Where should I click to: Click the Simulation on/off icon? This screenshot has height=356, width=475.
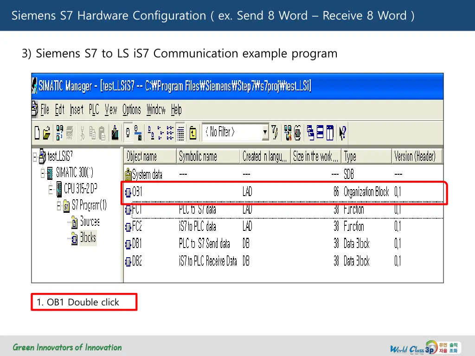297,133
